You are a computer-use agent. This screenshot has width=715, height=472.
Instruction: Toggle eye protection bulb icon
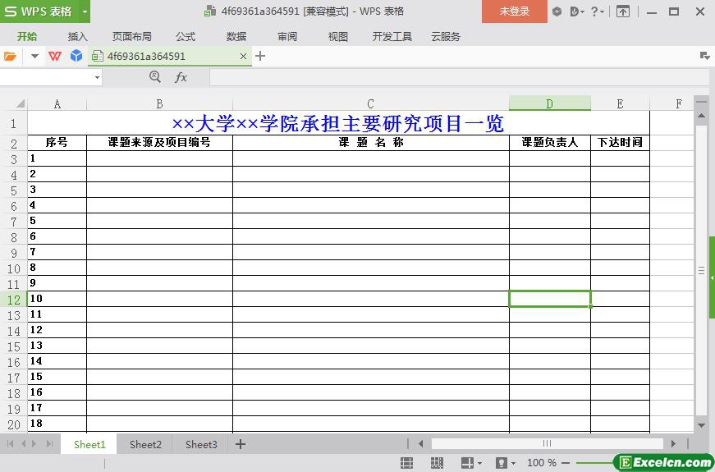501,463
